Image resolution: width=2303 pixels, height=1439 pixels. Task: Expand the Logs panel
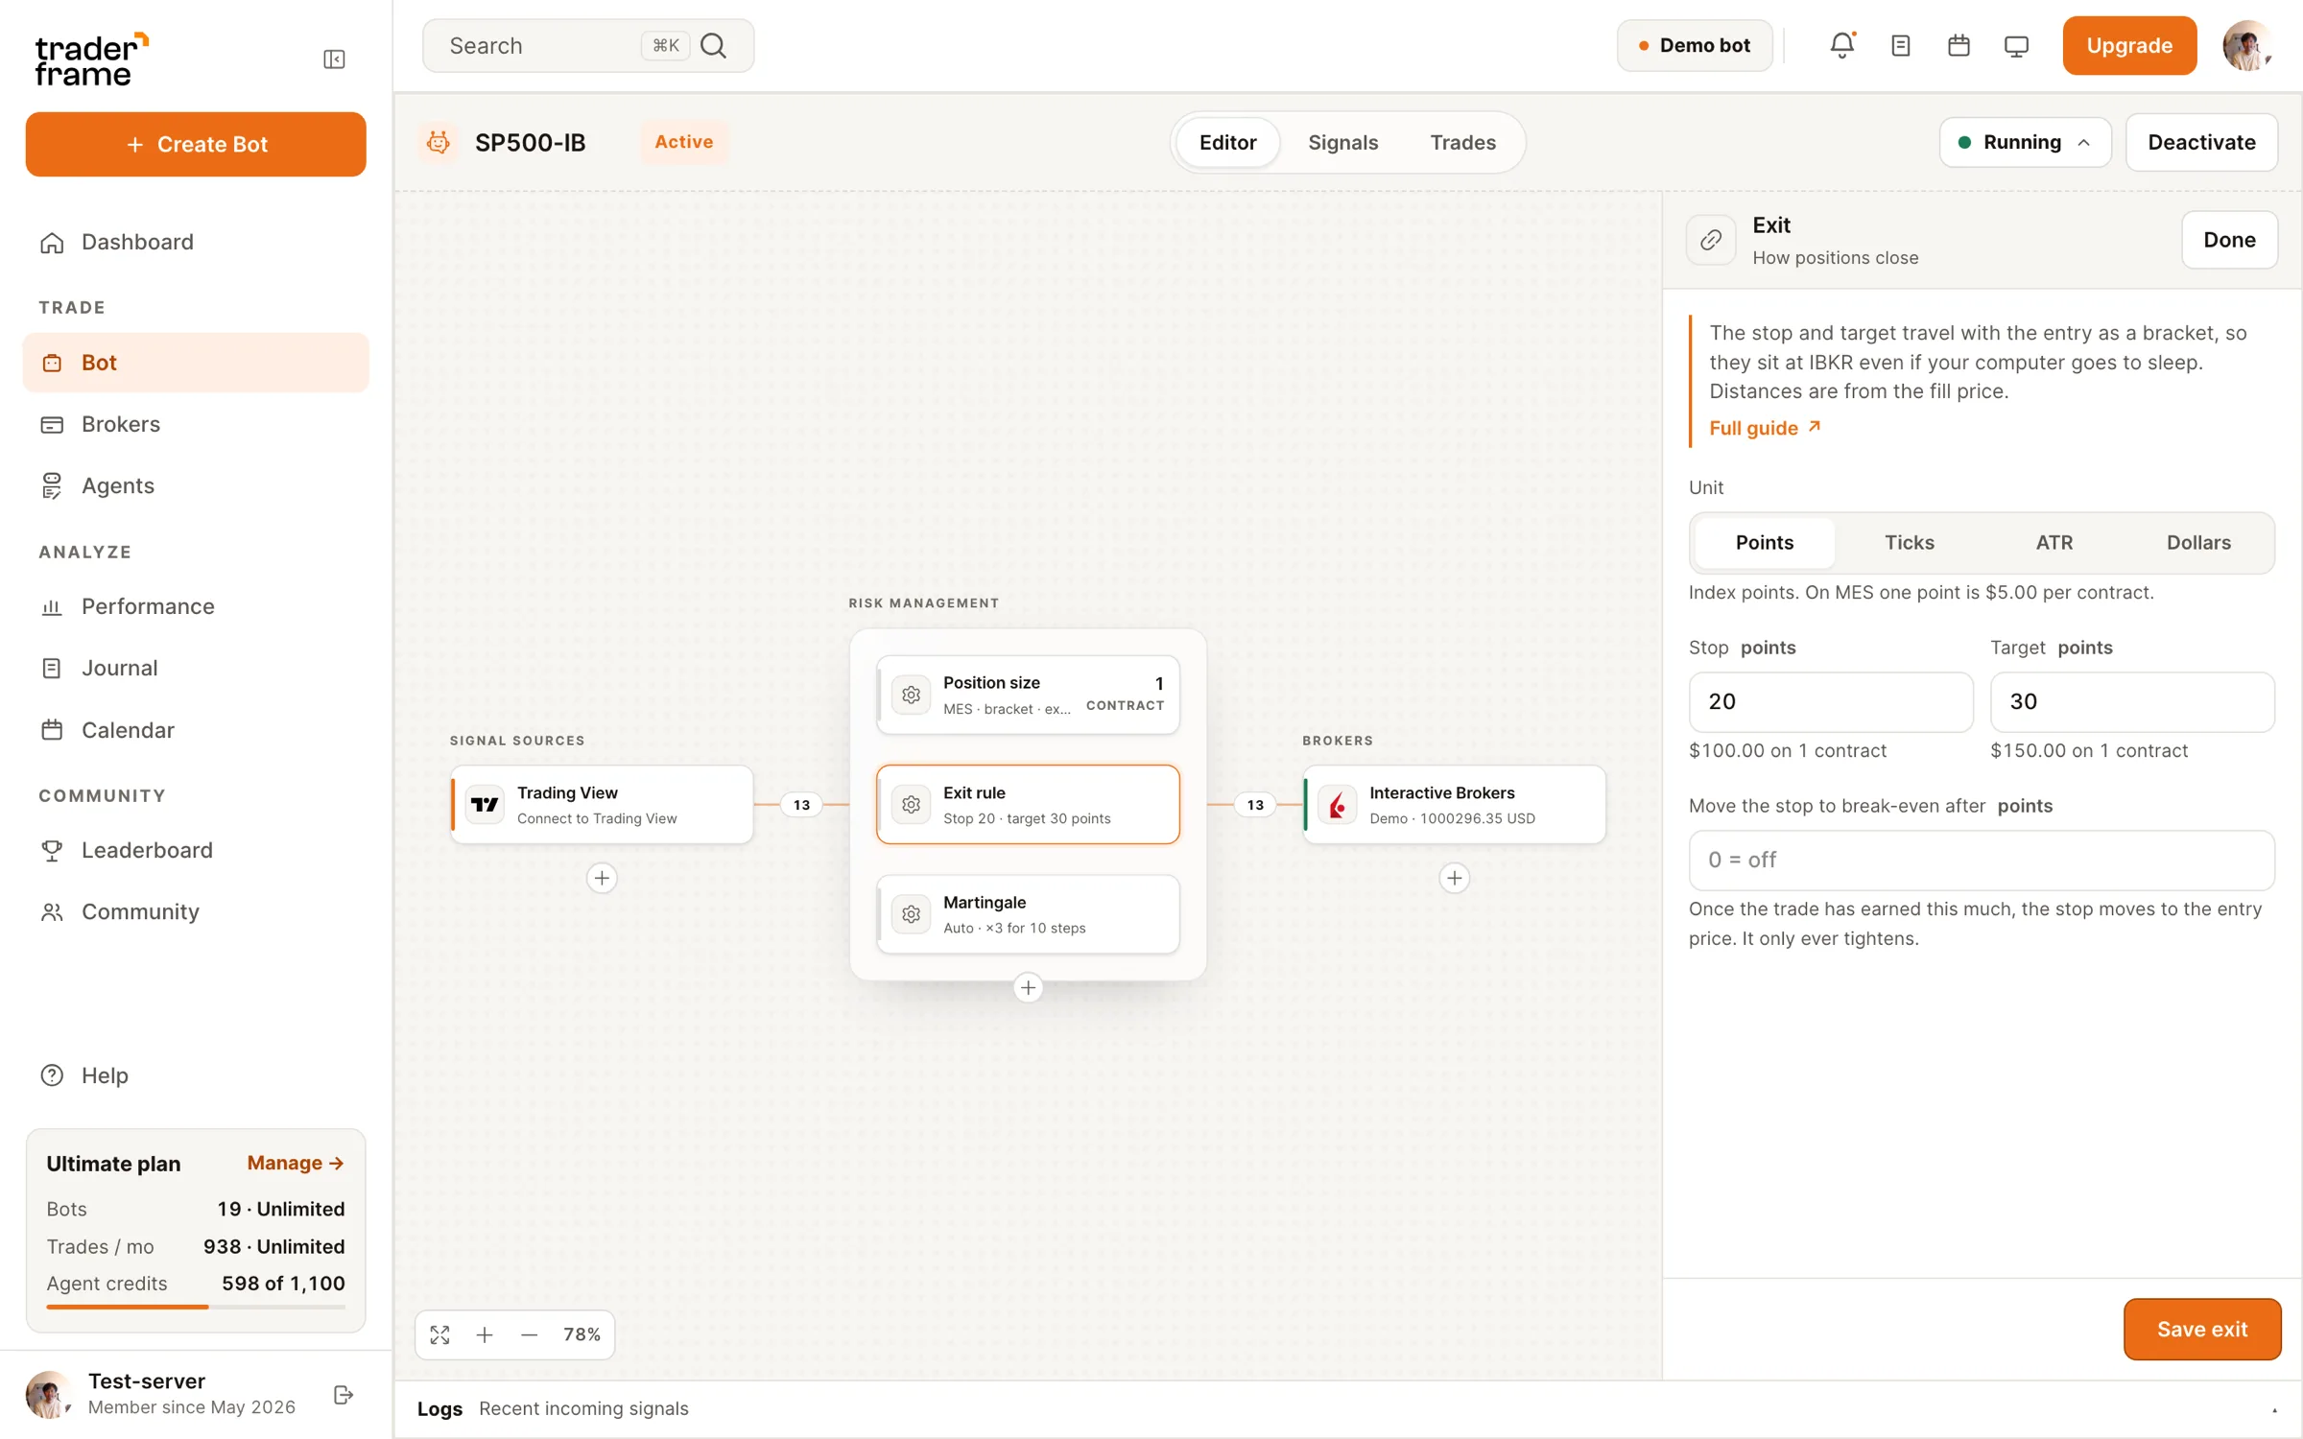pos(2274,1409)
